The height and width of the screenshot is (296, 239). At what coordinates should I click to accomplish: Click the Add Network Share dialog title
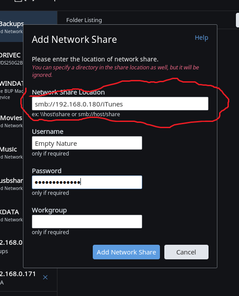(74, 39)
